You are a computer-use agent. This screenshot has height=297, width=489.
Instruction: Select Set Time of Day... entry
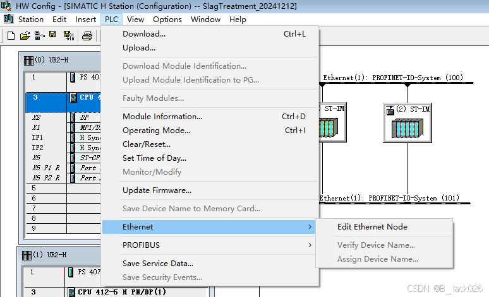point(210,158)
